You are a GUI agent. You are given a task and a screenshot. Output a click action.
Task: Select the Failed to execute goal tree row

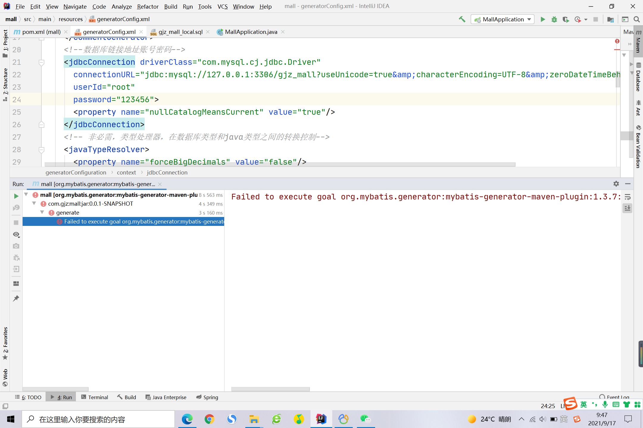123,221
